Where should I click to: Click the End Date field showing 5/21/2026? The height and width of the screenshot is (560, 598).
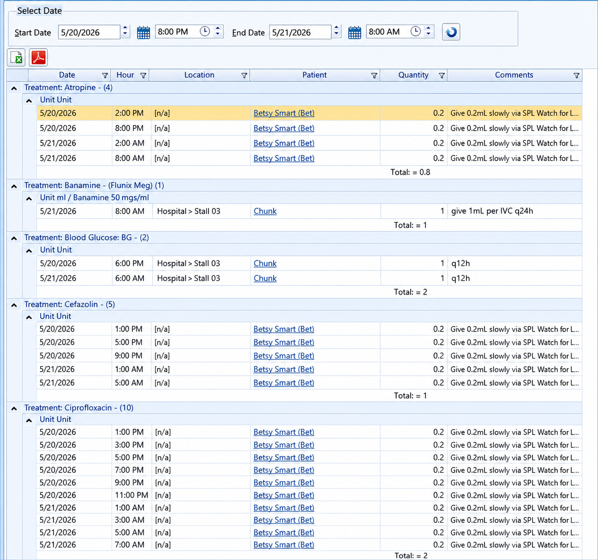pyautogui.click(x=300, y=32)
